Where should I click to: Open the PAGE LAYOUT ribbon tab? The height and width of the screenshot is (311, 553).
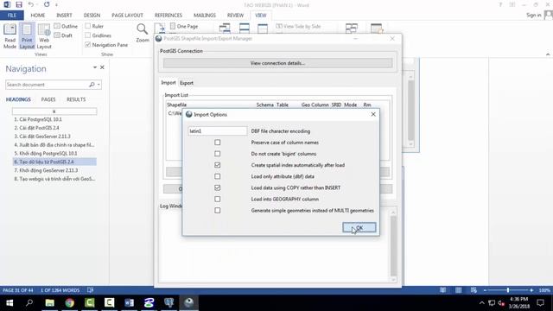[x=127, y=16]
